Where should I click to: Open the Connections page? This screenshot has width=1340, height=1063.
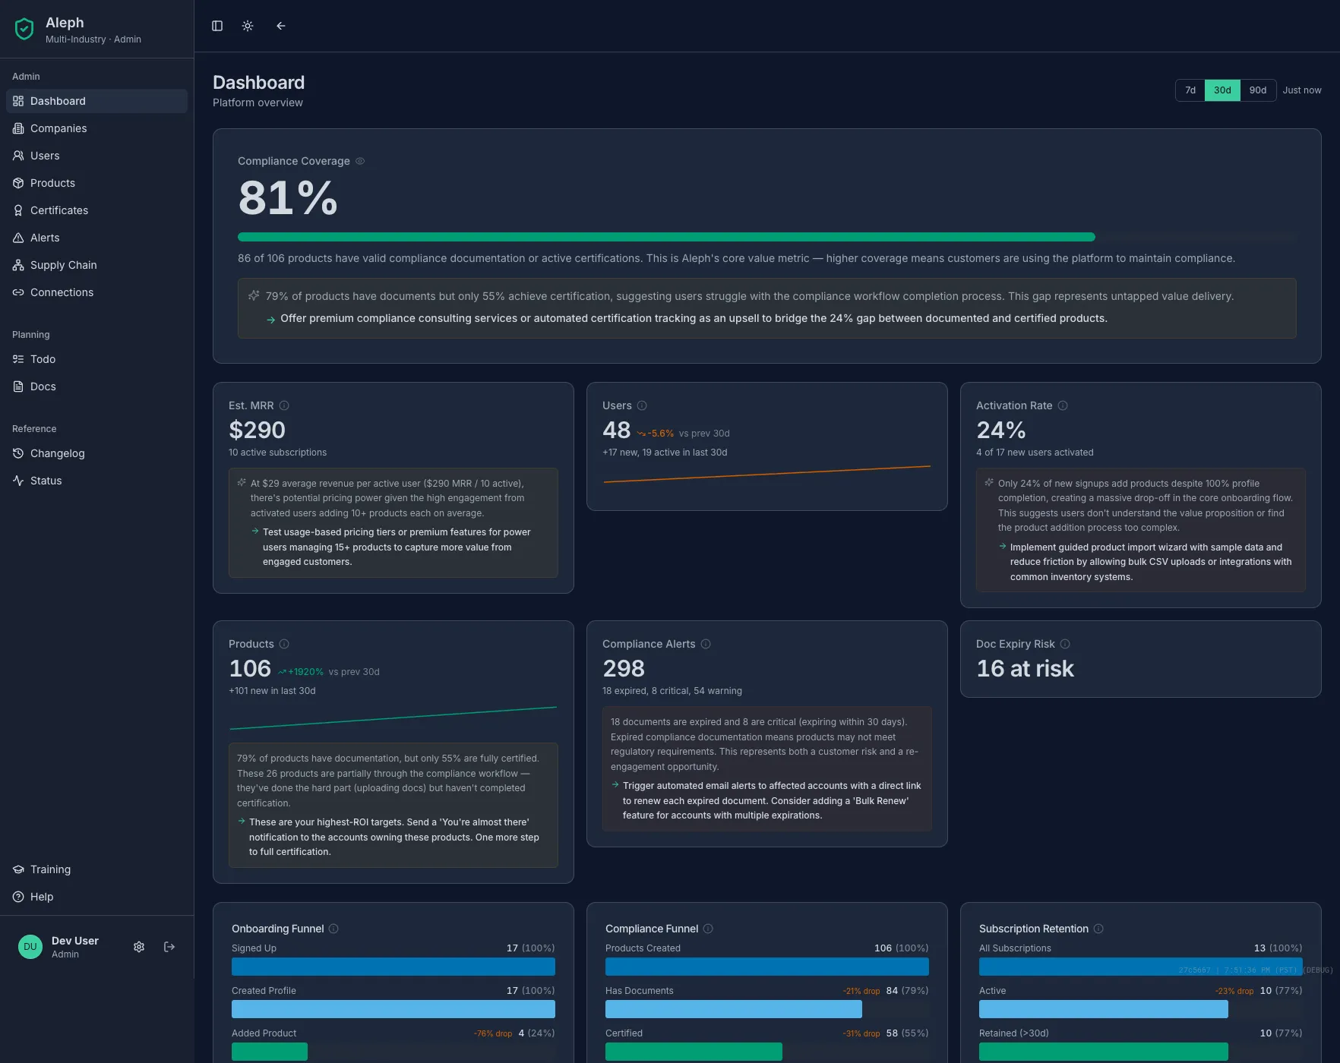coord(62,292)
